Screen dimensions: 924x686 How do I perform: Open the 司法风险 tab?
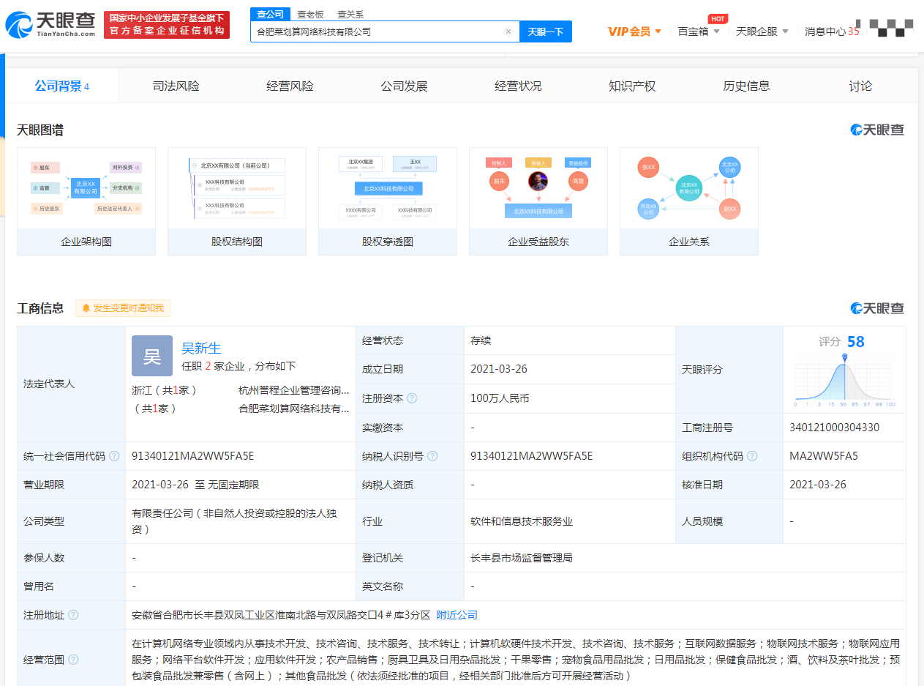[x=176, y=86]
